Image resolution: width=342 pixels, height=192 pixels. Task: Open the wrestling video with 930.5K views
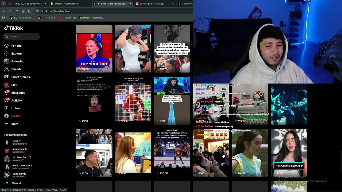click(x=172, y=153)
